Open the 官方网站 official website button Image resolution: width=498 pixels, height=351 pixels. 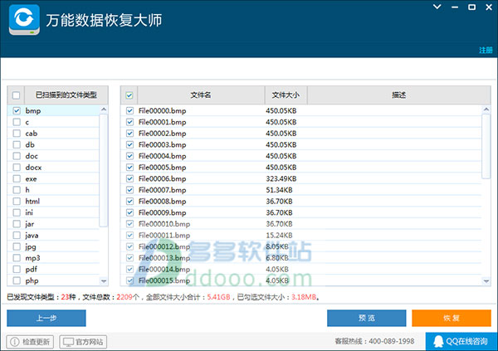coord(83,342)
